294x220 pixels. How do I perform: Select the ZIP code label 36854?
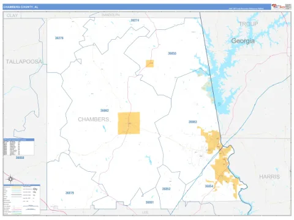209,186
